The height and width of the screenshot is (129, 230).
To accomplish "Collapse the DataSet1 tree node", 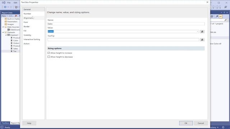I will tap(6, 35).
